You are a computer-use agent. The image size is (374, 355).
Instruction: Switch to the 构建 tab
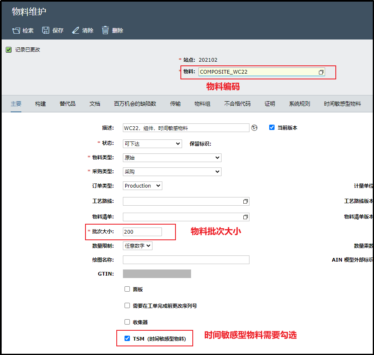pyautogui.click(x=40, y=104)
